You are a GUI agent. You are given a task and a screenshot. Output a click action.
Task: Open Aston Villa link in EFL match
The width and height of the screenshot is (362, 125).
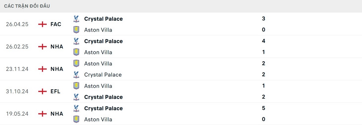point(98,86)
